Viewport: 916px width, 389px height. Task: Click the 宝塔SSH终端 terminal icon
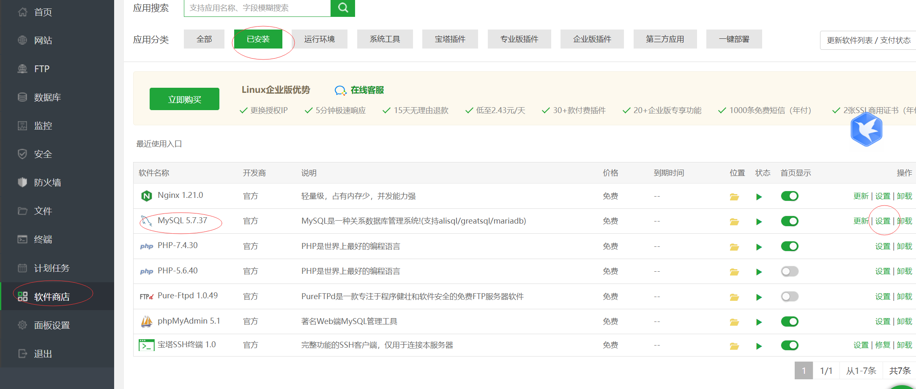click(x=146, y=345)
